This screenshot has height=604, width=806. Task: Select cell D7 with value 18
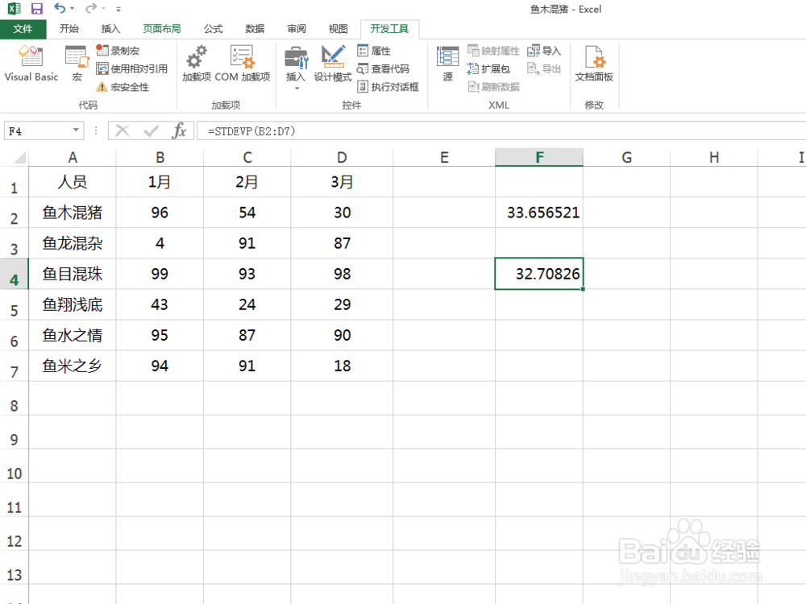[342, 366]
